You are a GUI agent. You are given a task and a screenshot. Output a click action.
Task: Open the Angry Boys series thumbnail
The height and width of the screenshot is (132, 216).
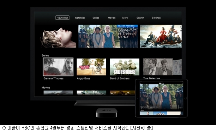click(x=91, y=67)
